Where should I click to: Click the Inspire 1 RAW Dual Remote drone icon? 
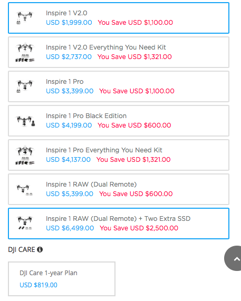tap(25, 190)
